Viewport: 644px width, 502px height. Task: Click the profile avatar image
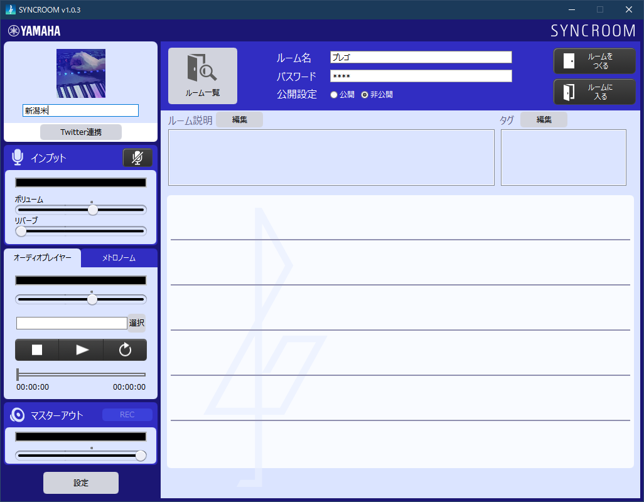[x=81, y=73]
